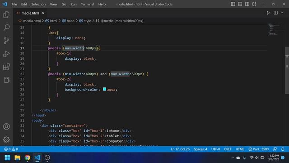289x163 pixels.
Task: Click HTML language mode
Action: (240, 149)
